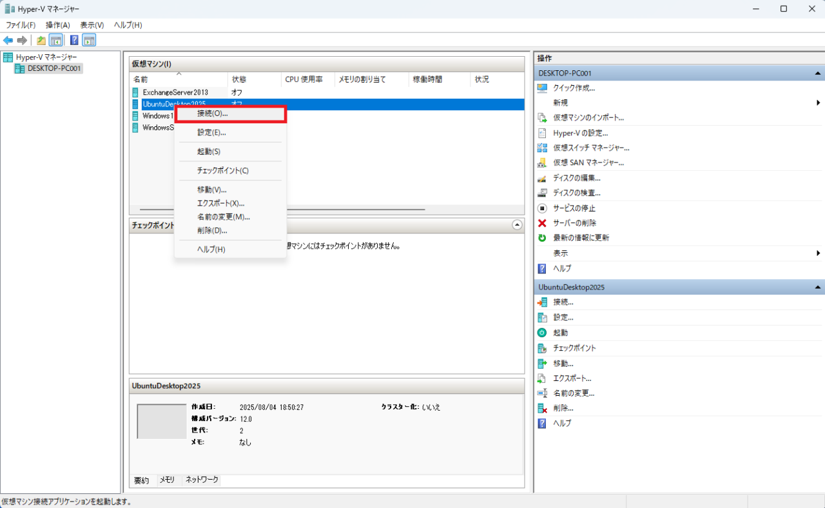Screen dimensions: 825x508
Task: Click 仮想スイッチ マネージャー icon
Action: 542,148
